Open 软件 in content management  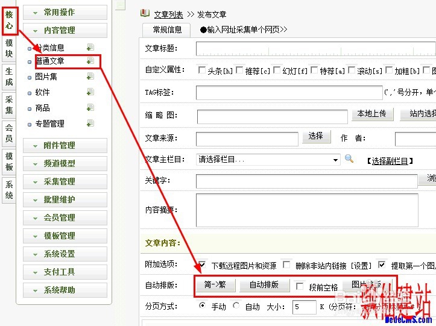[x=43, y=92]
